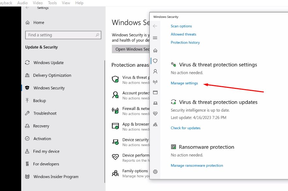Click the Family options icon in Protection areas

click(115, 173)
